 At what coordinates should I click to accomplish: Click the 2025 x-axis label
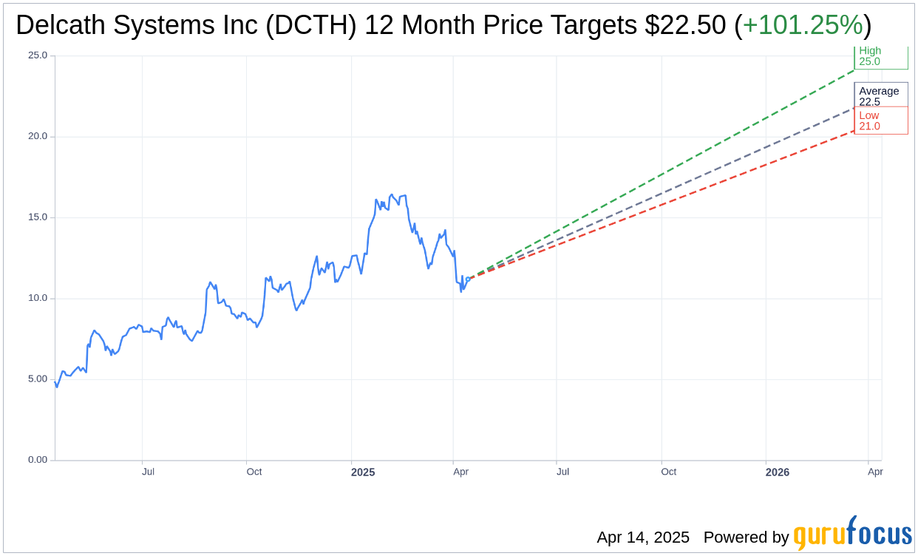click(363, 472)
